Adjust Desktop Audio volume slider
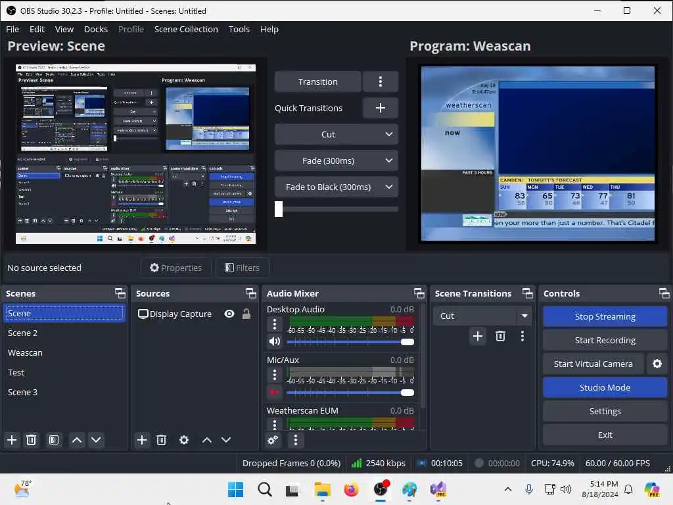 click(407, 342)
